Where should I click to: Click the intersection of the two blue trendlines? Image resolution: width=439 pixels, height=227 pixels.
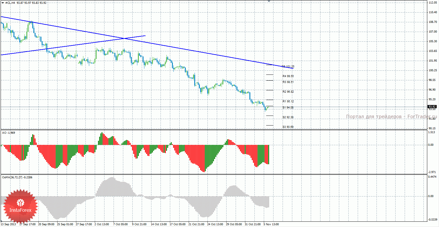[124, 38]
